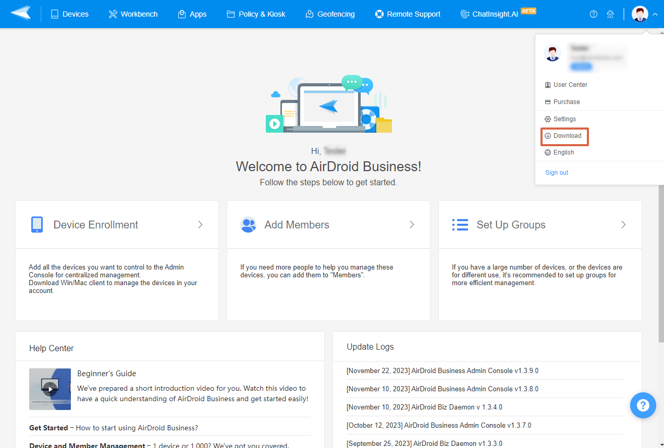The width and height of the screenshot is (664, 448).
Task: Open User Center from account menu
Action: 566,85
